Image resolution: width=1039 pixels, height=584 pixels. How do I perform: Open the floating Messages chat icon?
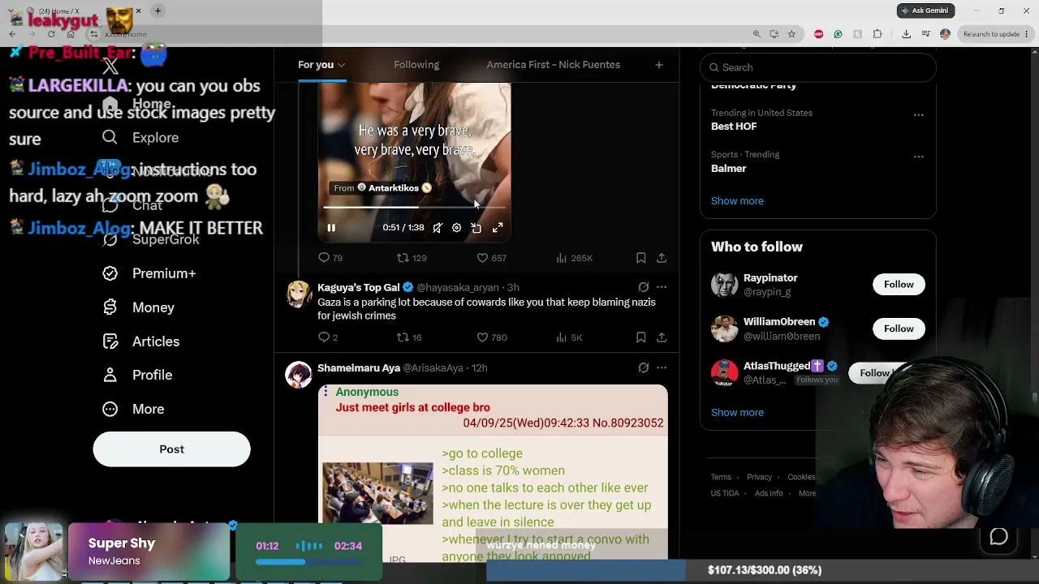tap(998, 537)
